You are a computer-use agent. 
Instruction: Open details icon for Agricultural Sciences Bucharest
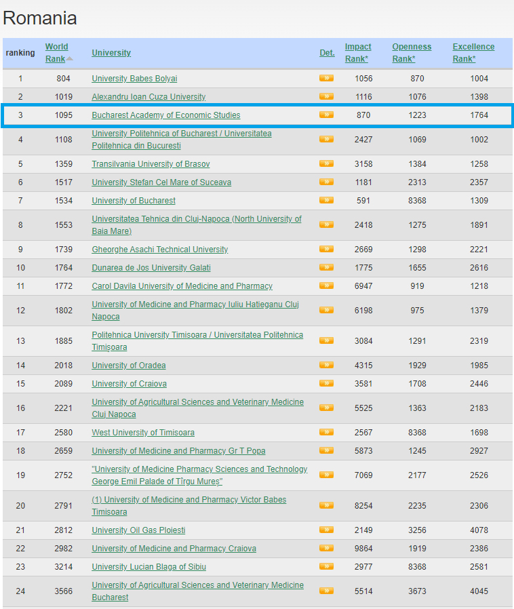click(x=326, y=591)
